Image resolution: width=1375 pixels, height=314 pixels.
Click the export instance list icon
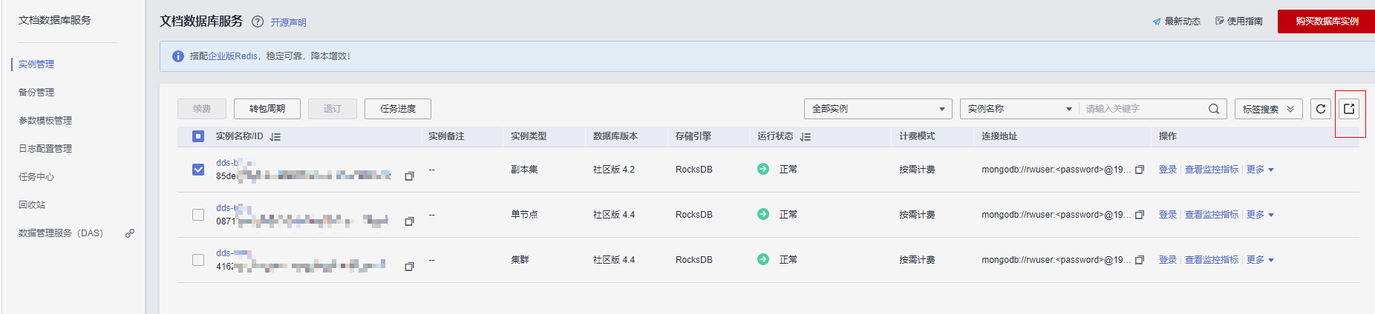(1349, 109)
